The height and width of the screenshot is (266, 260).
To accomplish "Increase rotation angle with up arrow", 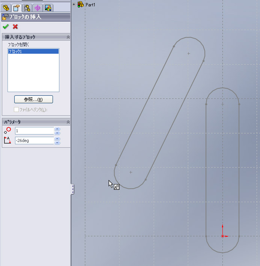I will point(57,139).
